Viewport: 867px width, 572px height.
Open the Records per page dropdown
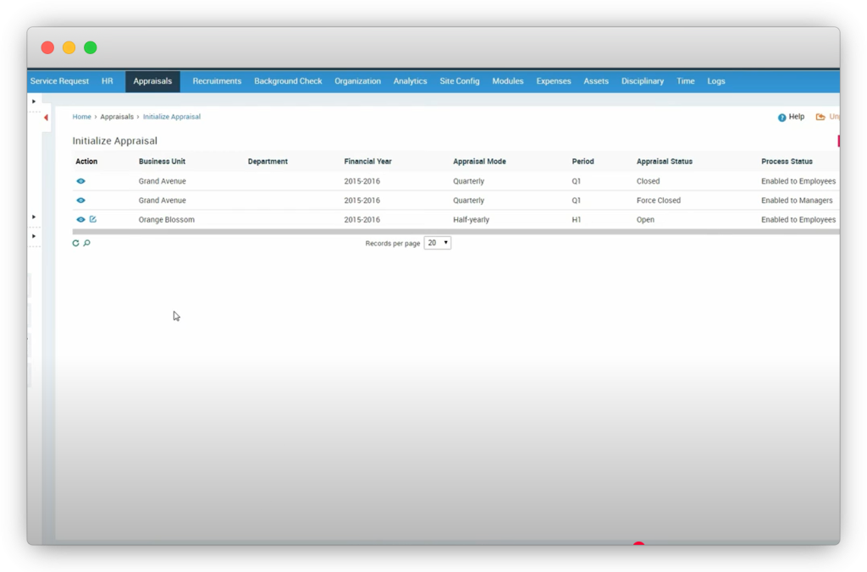click(x=437, y=243)
